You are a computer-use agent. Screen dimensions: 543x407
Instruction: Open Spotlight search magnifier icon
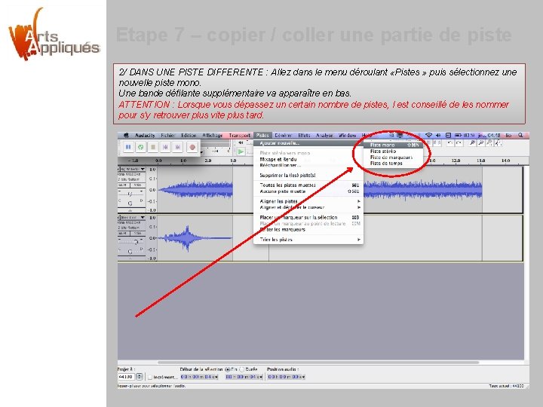click(520, 136)
